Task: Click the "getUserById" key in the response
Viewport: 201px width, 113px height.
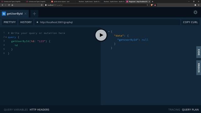Action: click(128, 40)
